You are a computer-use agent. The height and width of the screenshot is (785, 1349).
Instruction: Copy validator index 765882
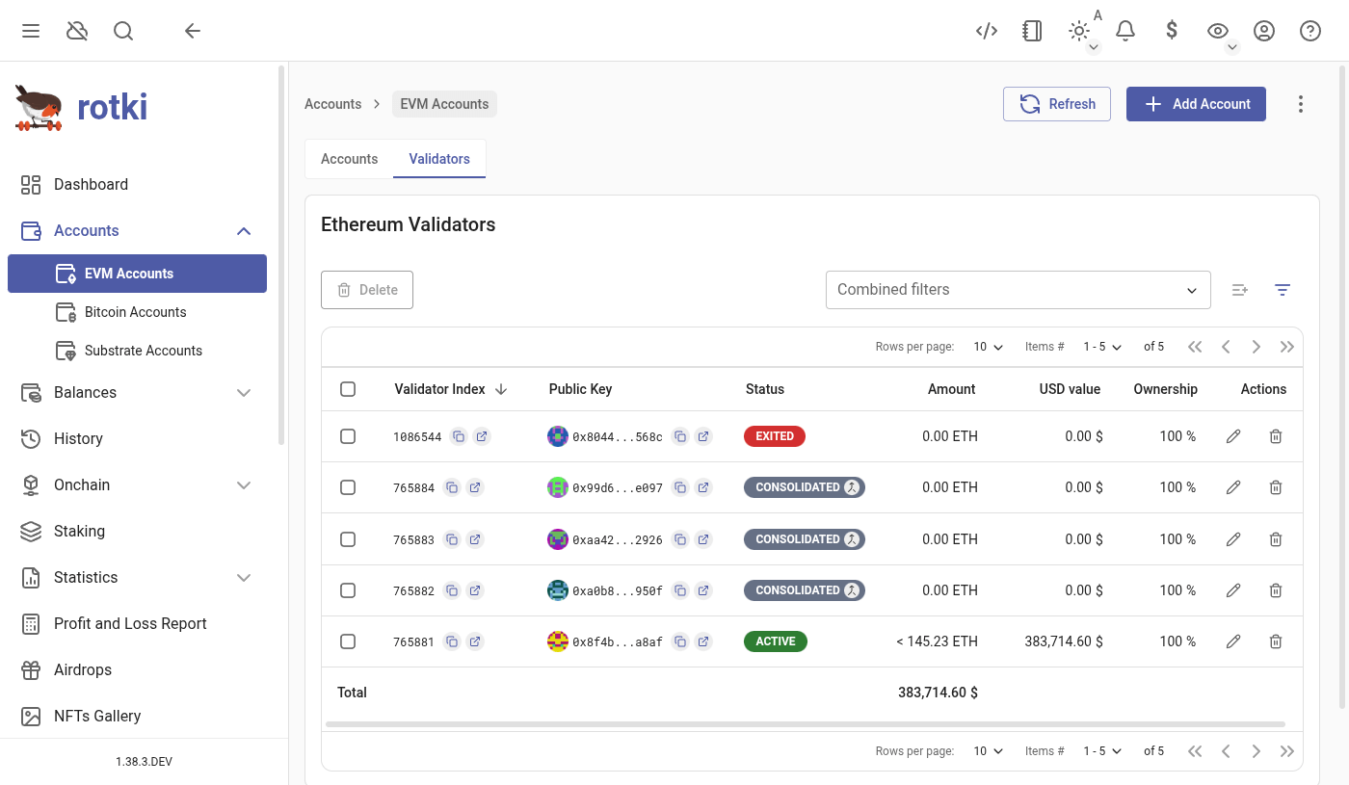click(452, 590)
